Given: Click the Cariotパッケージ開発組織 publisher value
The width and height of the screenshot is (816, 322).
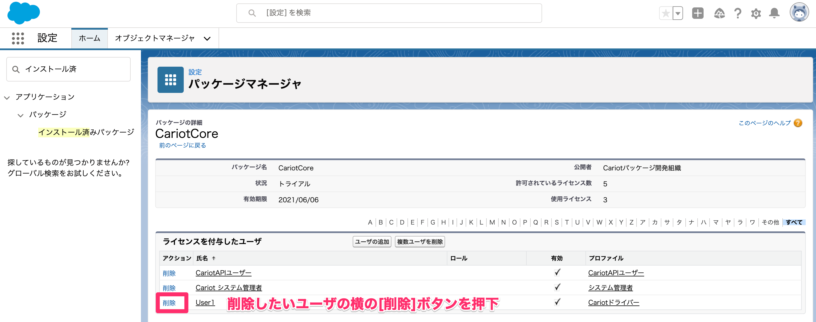Looking at the screenshot, I should point(642,168).
